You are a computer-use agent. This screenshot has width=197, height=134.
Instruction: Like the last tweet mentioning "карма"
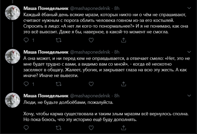click(91, 128)
